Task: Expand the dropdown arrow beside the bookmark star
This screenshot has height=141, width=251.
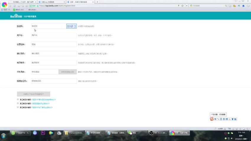Action: (186, 6)
